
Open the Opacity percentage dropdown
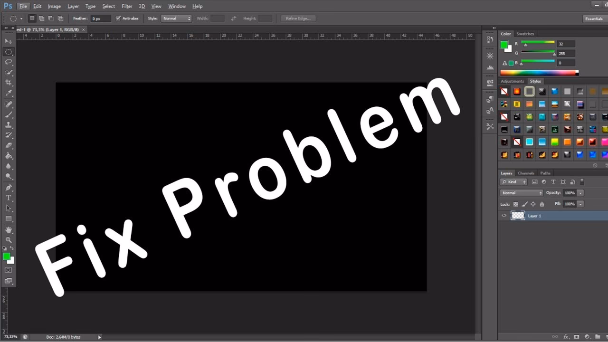pyautogui.click(x=580, y=193)
